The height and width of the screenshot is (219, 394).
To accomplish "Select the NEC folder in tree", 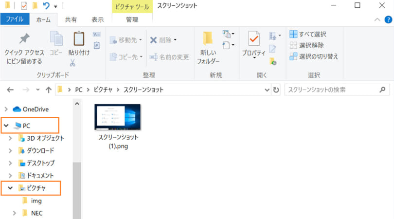I will pos(36,213).
